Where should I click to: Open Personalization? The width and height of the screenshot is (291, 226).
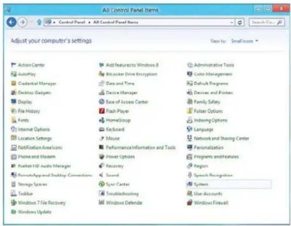[x=209, y=147]
